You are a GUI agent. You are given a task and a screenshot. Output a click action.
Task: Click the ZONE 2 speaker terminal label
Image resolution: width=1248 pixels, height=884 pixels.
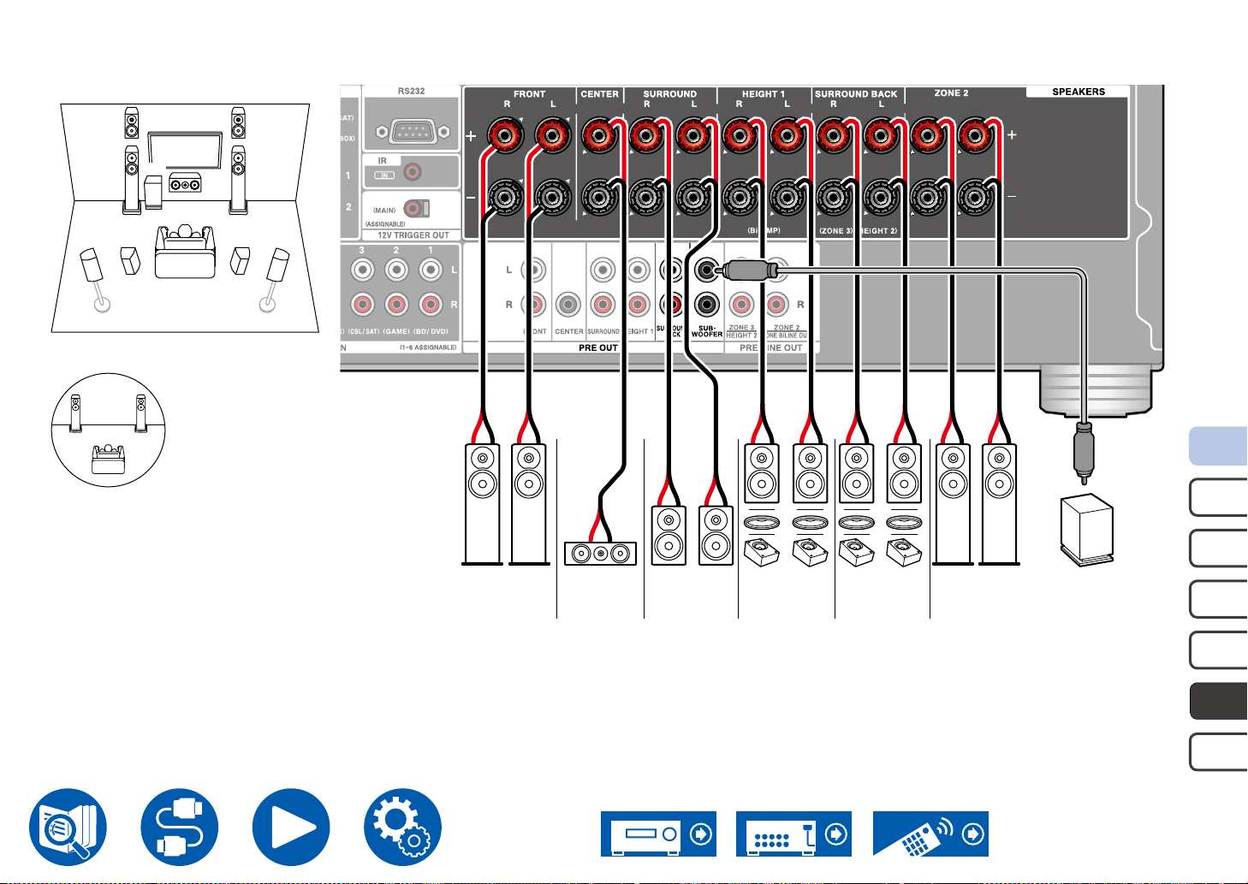[951, 93]
